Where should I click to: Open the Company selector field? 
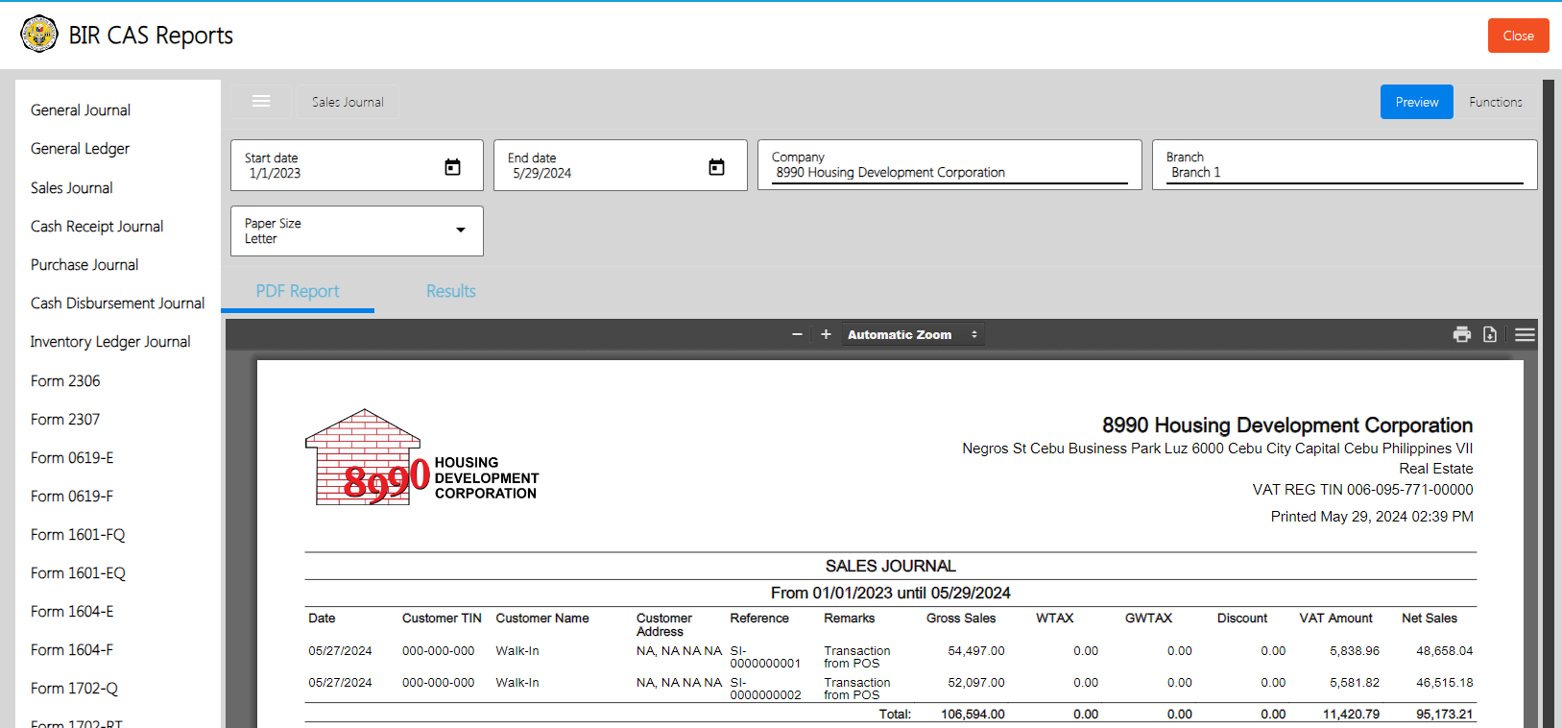point(949,165)
